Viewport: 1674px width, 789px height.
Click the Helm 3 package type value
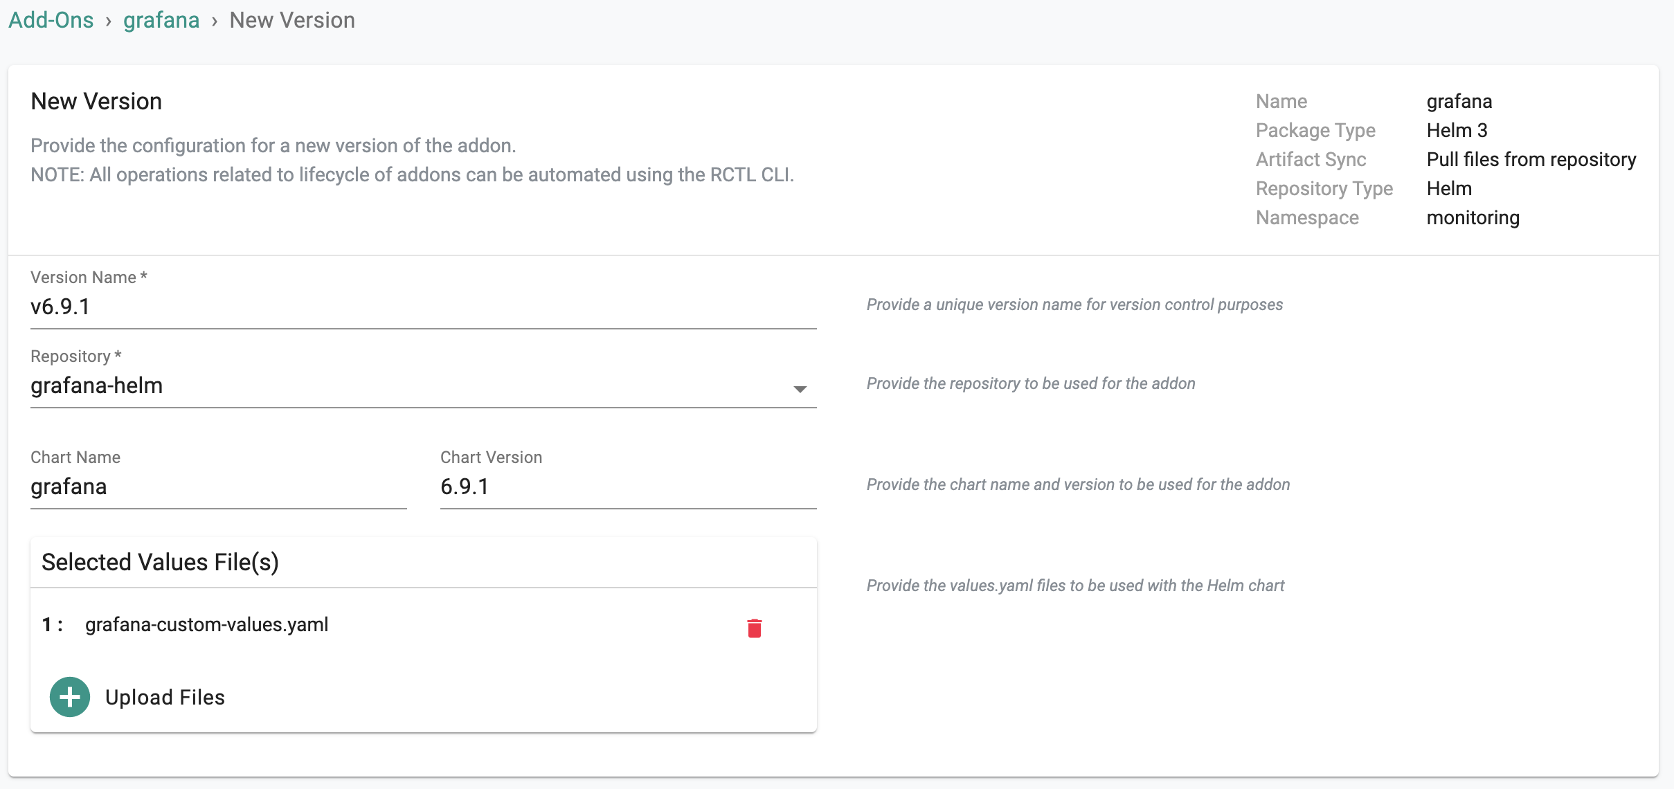click(x=1457, y=130)
